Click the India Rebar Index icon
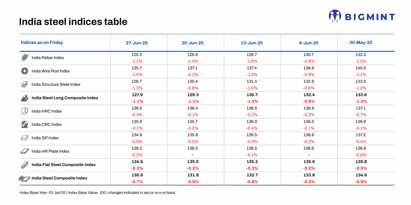Viewport: 411px width, 205px height. pos(25,58)
